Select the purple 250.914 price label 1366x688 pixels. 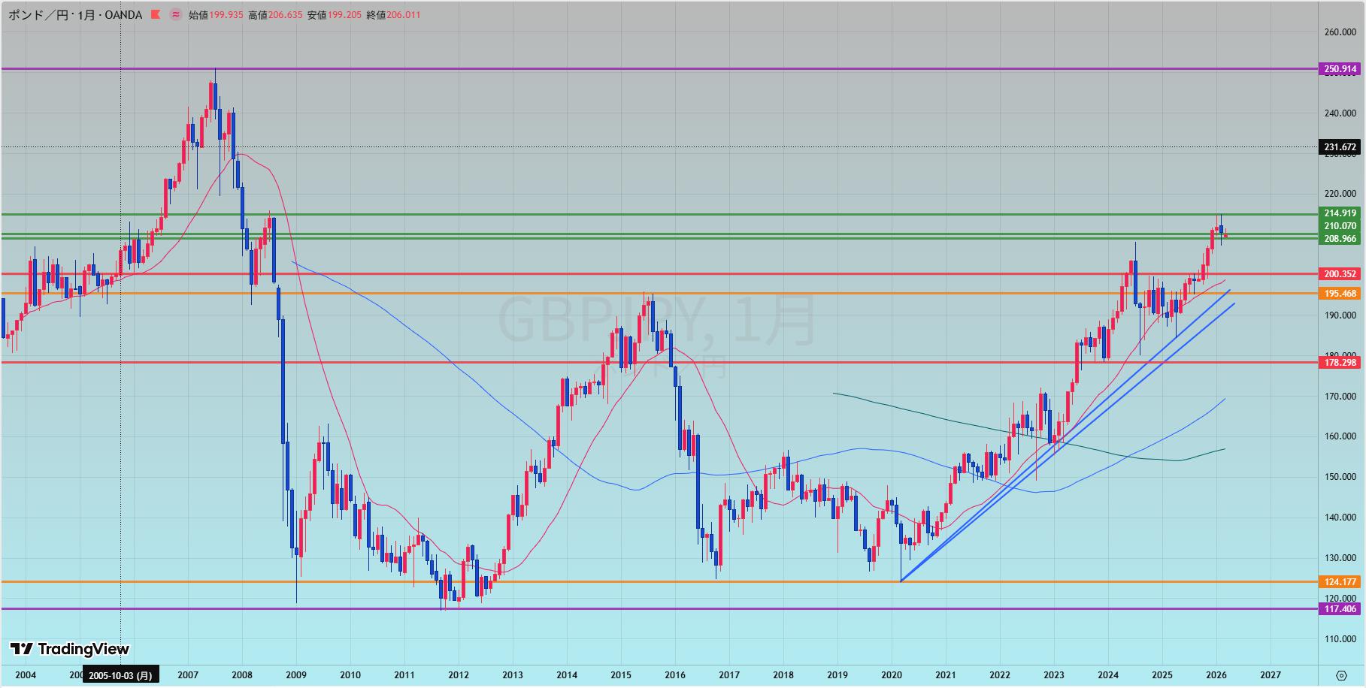[x=1340, y=69]
